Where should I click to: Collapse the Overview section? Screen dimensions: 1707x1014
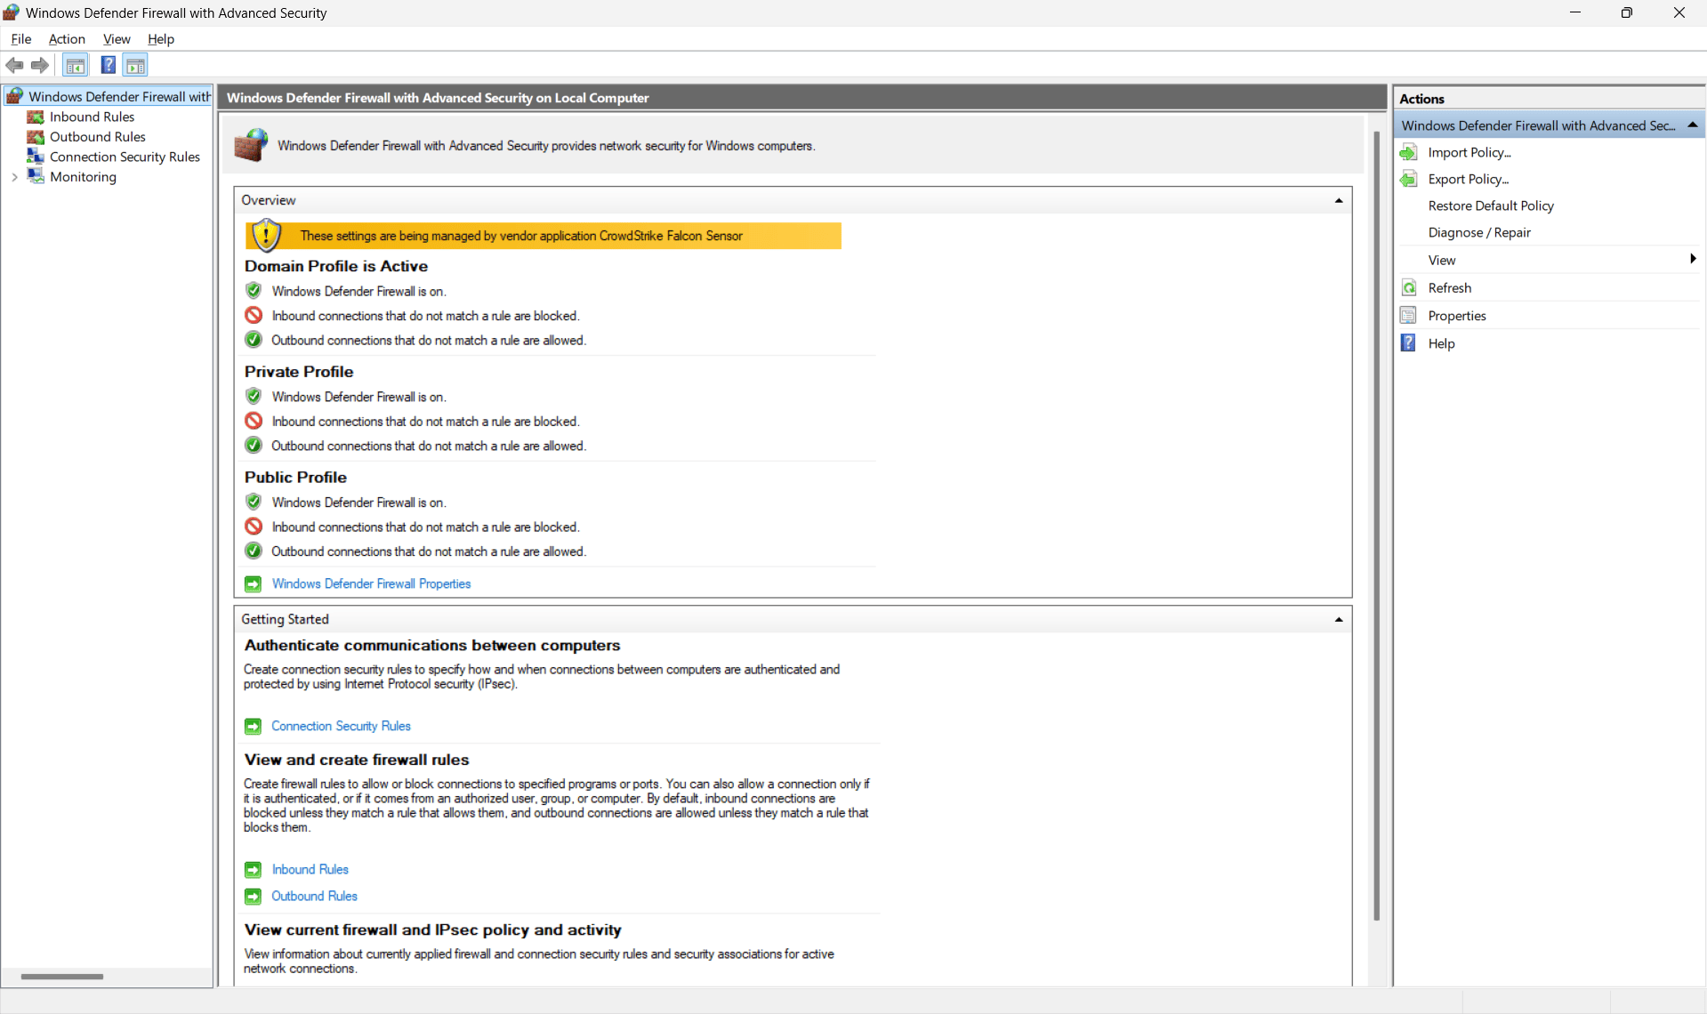(x=1339, y=200)
